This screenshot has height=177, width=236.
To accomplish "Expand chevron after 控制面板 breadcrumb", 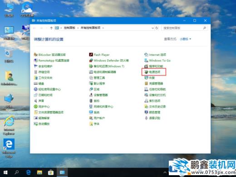I will [x=78, y=28].
